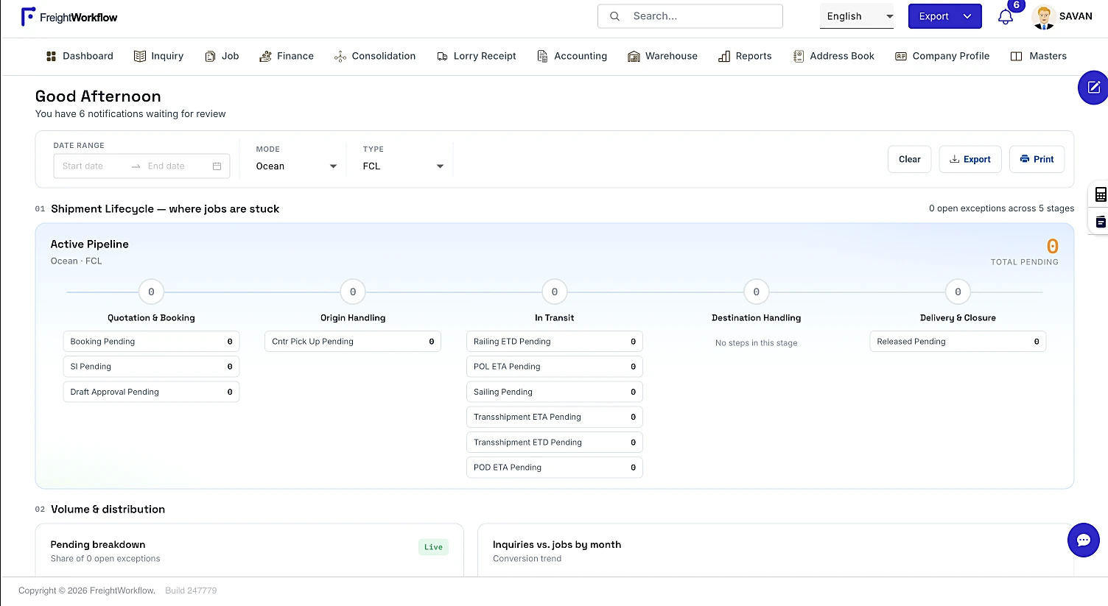This screenshot has height=606, width=1108.
Task: Open the notifications bell
Action: point(1006,17)
